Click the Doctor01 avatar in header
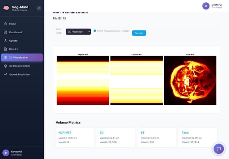The width and height of the screenshot is (229, 159). click(x=206, y=6)
